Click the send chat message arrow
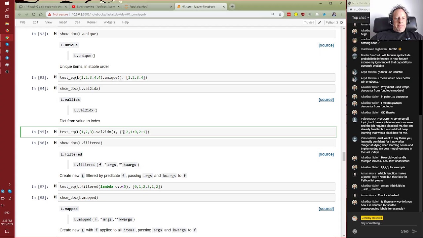 [x=414, y=231]
